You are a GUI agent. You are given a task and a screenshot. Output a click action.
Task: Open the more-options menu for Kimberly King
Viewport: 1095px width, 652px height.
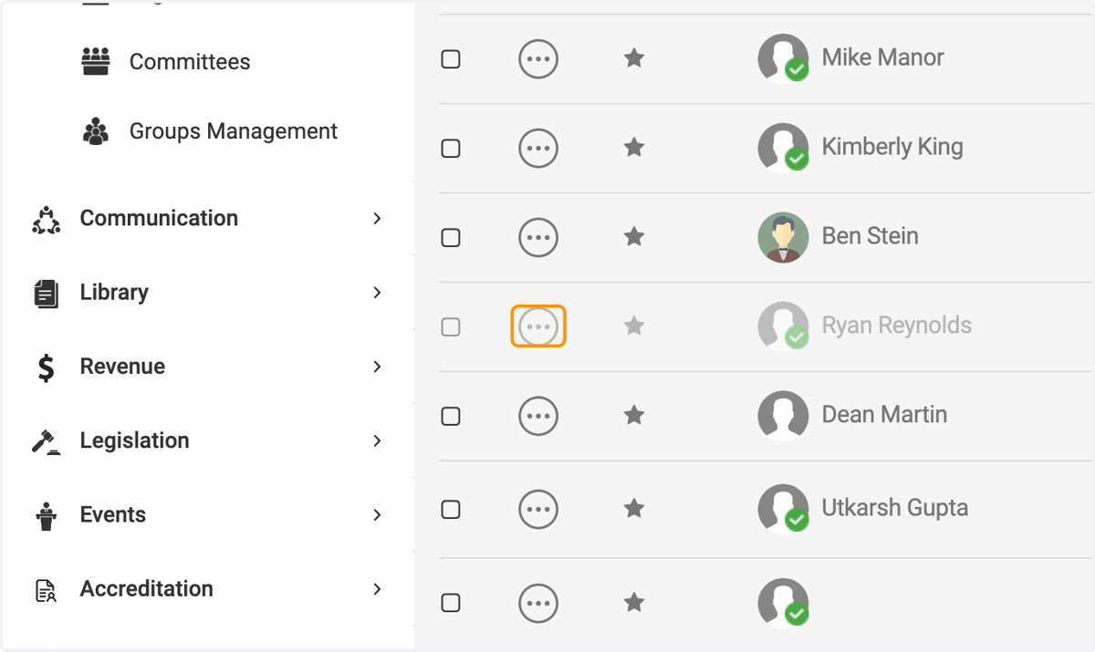tap(538, 147)
